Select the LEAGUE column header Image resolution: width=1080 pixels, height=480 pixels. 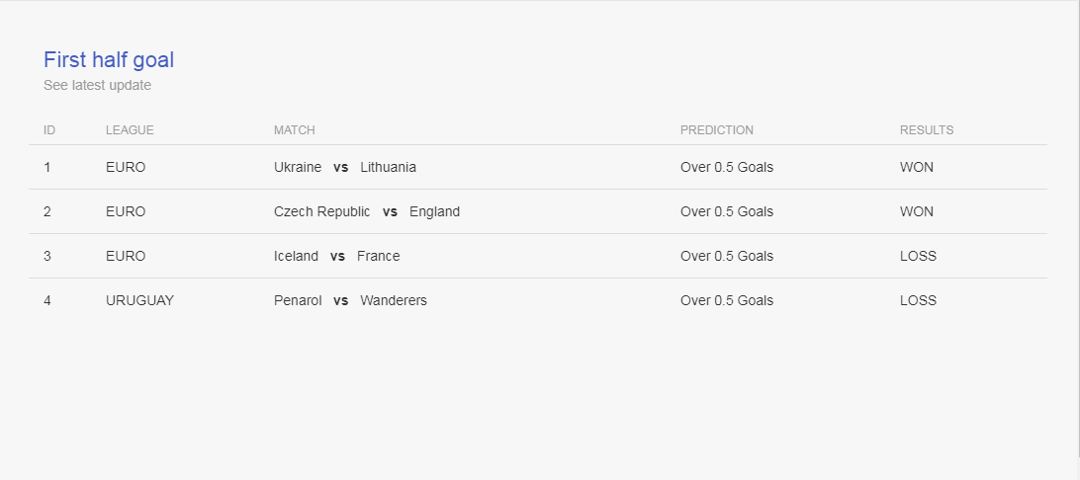(x=130, y=130)
